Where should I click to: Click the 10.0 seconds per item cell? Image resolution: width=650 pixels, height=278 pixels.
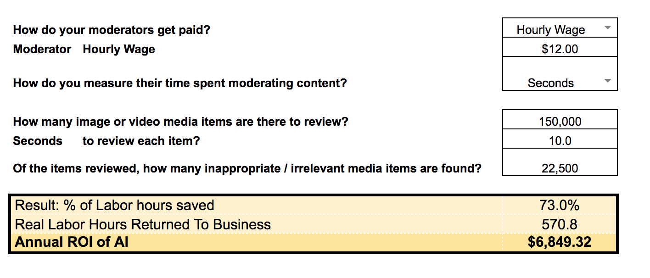point(560,141)
